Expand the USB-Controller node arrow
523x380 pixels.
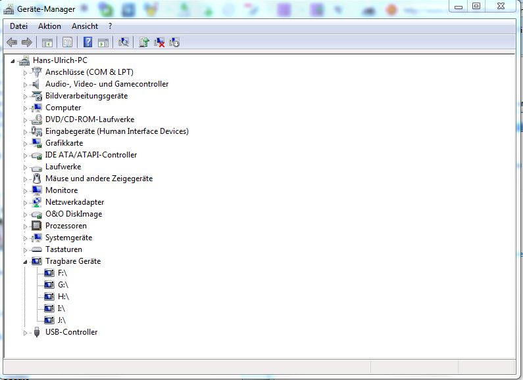pos(25,333)
